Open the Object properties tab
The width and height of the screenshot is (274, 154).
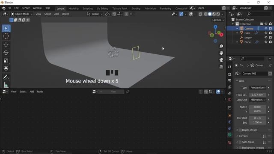229,115
